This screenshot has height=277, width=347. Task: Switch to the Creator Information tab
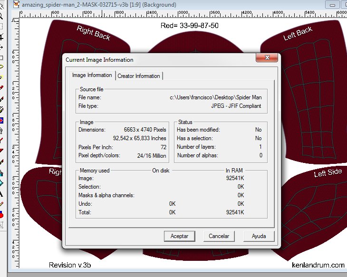138,76
